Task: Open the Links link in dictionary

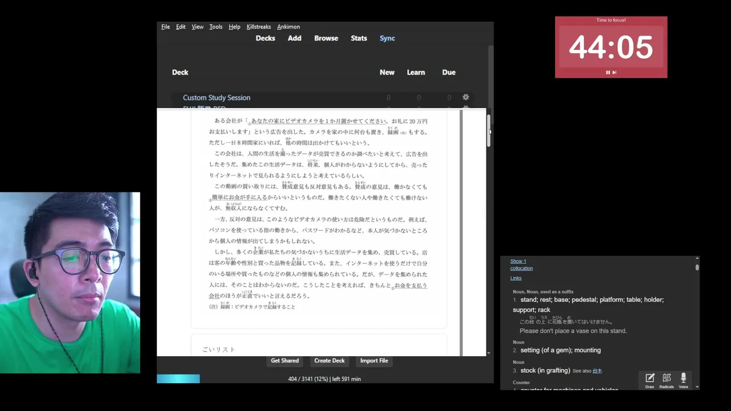Action: tap(516, 279)
